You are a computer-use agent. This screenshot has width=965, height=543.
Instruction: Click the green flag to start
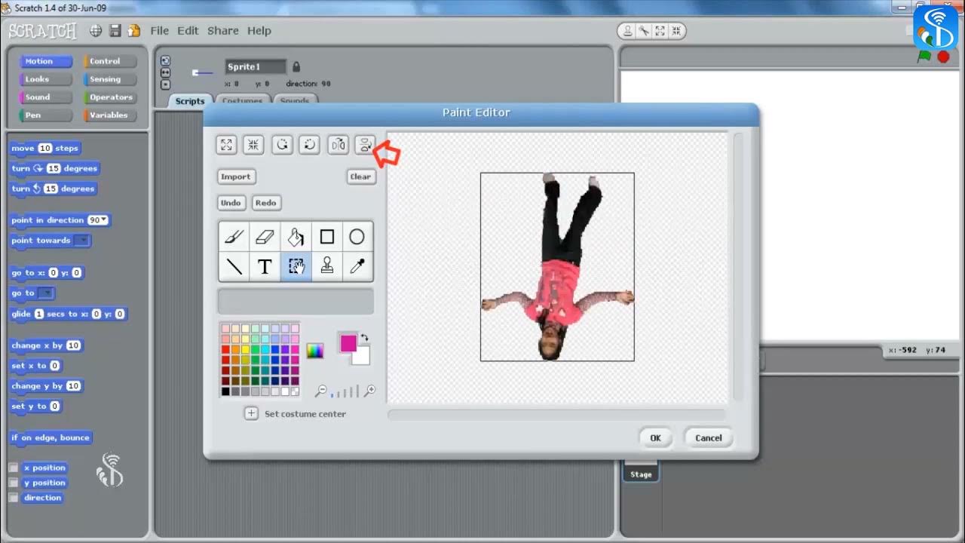pos(924,57)
